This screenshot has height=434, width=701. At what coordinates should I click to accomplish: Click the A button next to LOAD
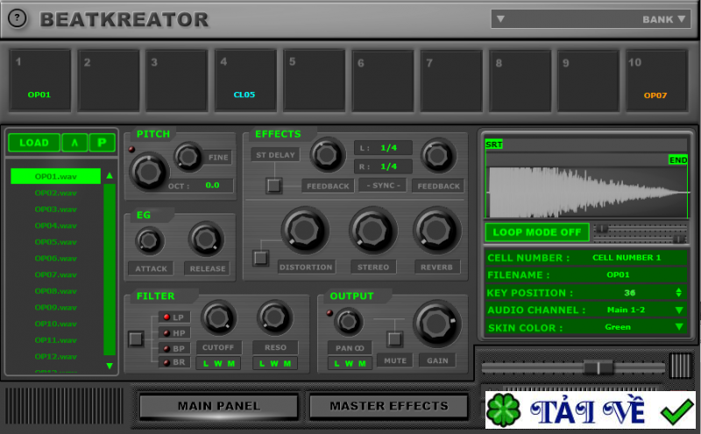(74, 143)
